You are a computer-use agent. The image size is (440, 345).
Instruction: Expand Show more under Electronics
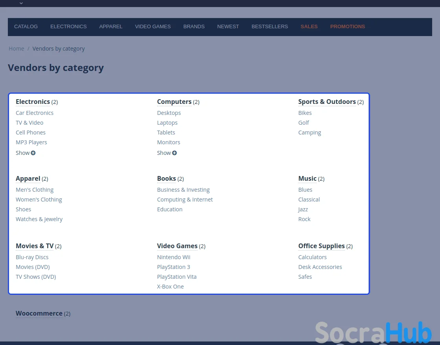click(x=26, y=153)
